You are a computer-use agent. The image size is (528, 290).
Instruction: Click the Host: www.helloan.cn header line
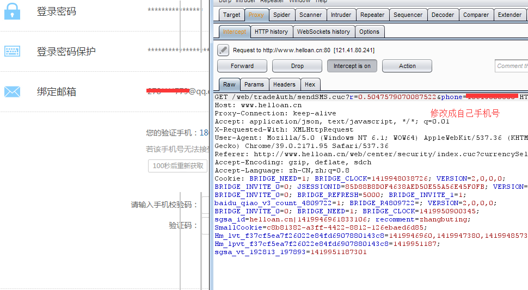tap(258, 105)
